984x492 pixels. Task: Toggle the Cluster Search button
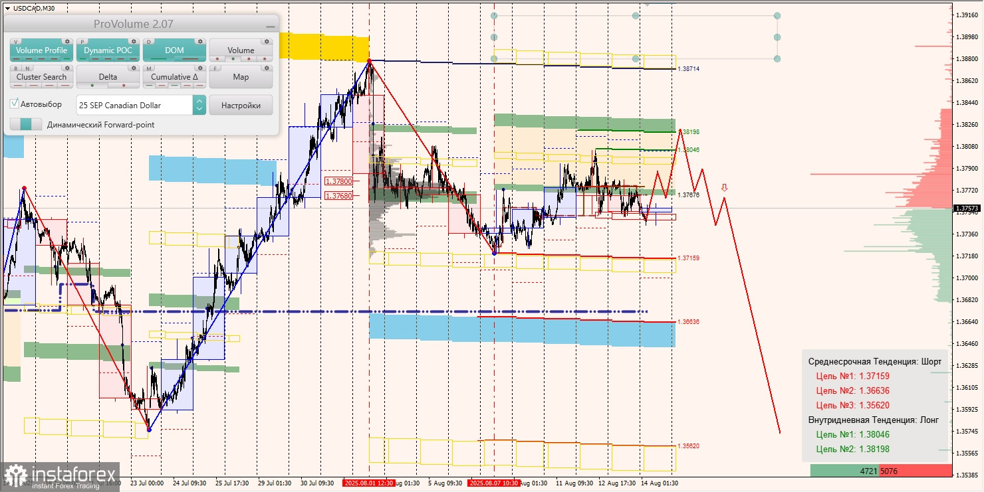pos(41,77)
